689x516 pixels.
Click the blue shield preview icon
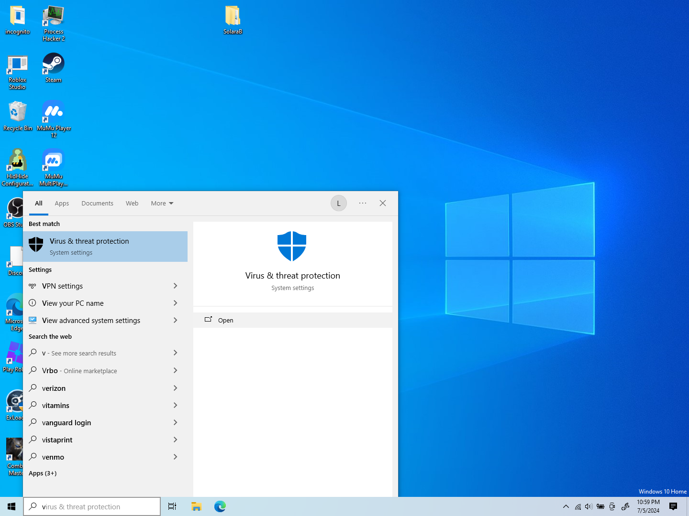coord(292,246)
